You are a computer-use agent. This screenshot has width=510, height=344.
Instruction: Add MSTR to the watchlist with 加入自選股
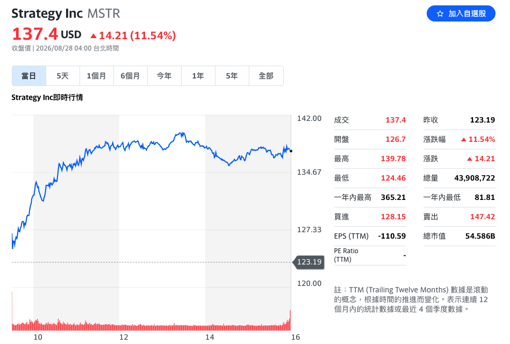pos(461,13)
